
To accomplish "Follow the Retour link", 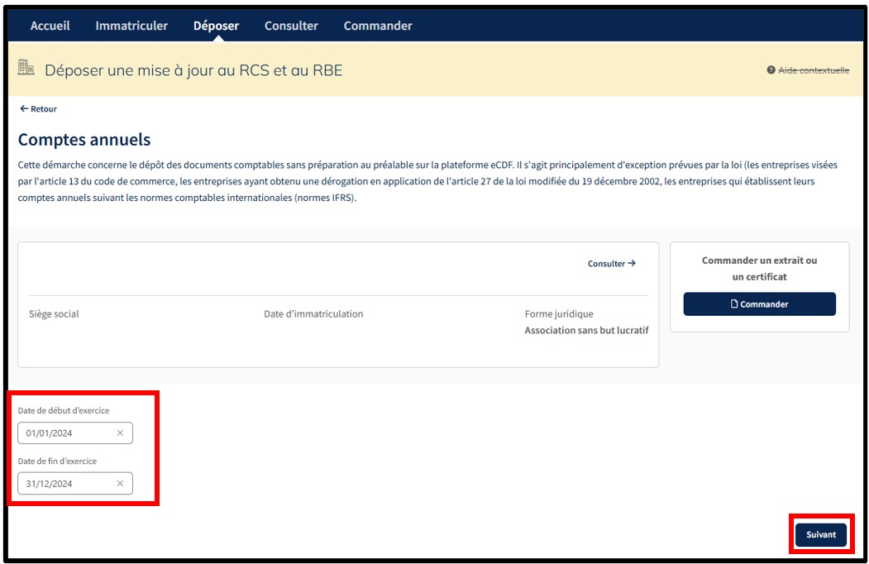I will (44, 109).
